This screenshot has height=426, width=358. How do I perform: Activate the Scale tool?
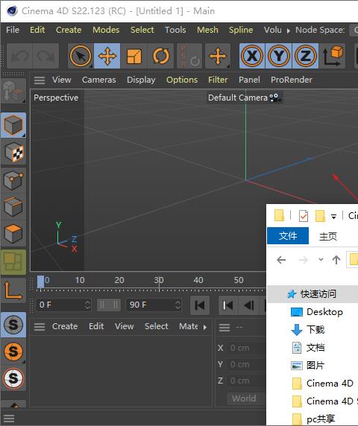click(x=134, y=57)
